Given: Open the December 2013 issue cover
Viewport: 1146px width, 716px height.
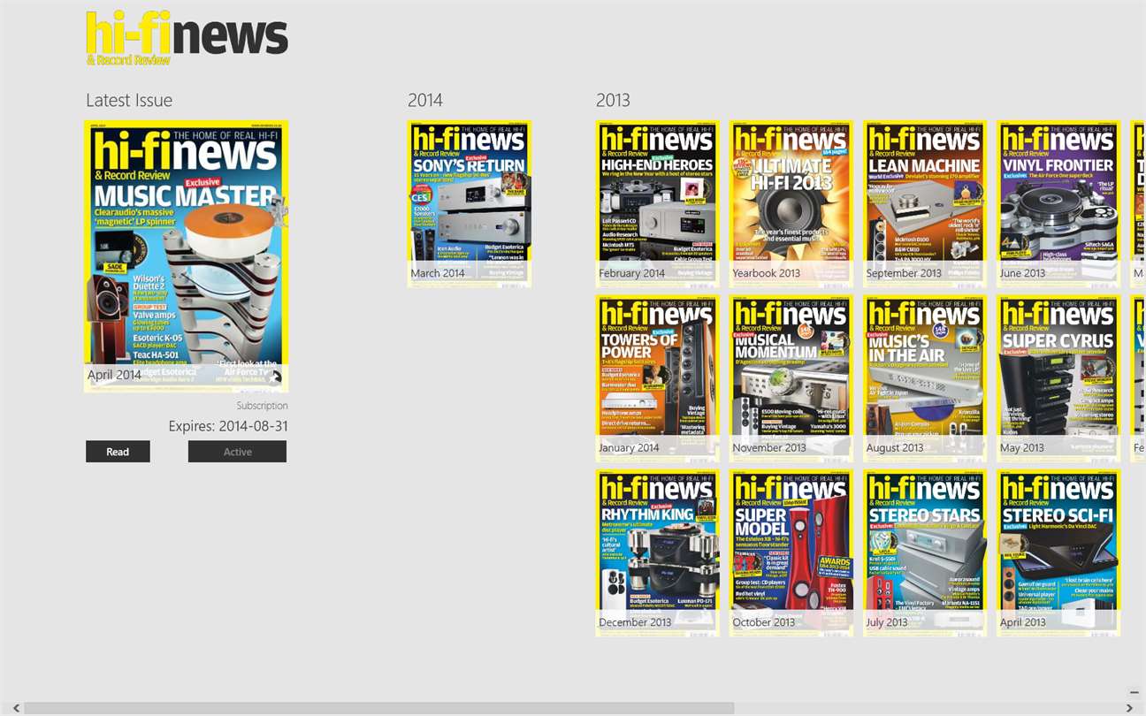Looking at the screenshot, I should [x=657, y=552].
